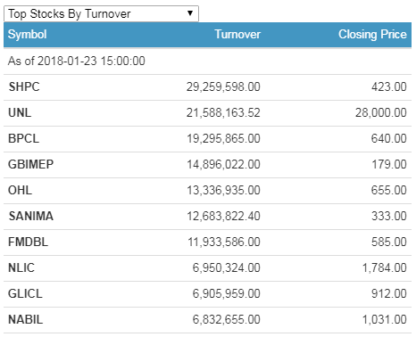Open the GLICL stock symbol

click(x=25, y=293)
